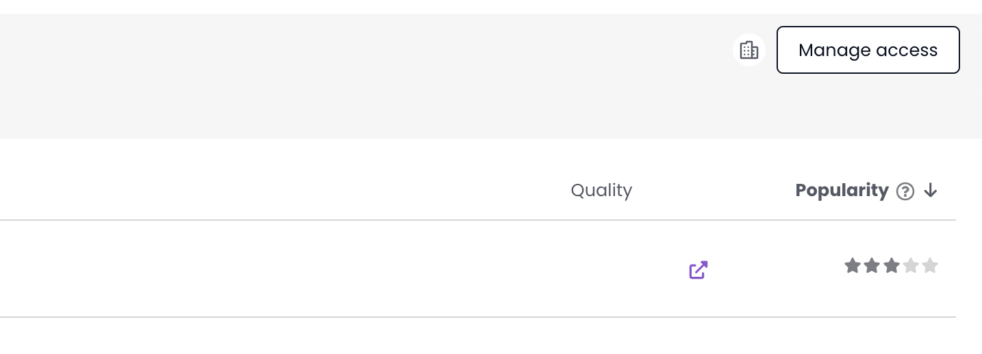Click the third filled popularity star
Image resolution: width=982 pixels, height=354 pixels.
891,266
